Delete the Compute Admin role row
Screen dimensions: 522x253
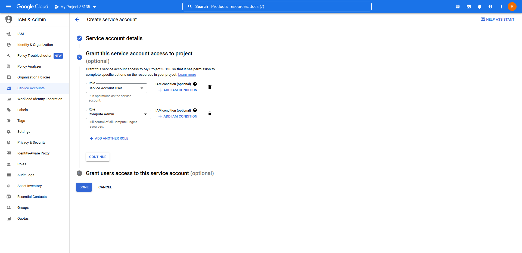pos(210,113)
